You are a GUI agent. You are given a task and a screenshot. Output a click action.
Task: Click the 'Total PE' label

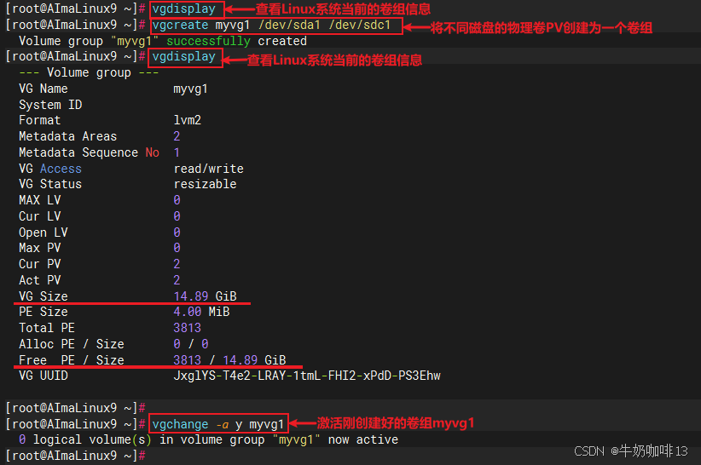click(47, 328)
